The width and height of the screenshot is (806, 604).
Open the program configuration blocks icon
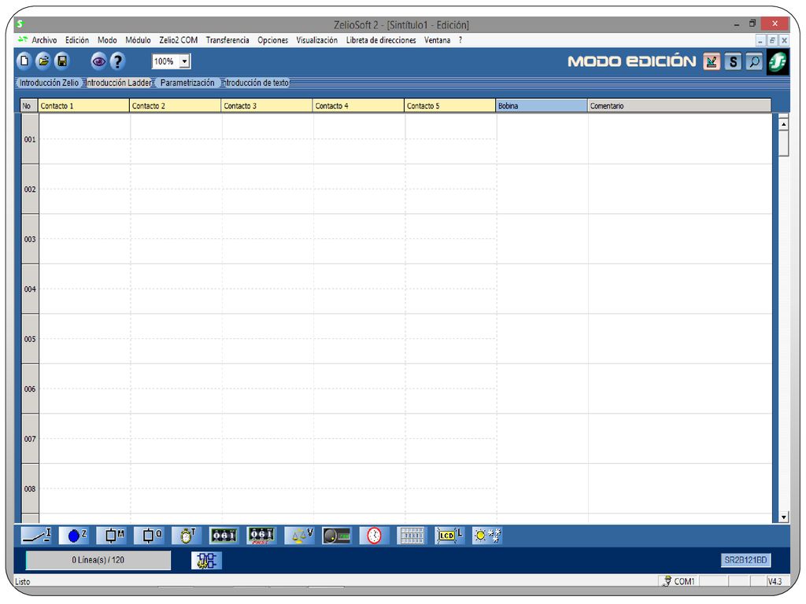pyautogui.click(x=206, y=560)
